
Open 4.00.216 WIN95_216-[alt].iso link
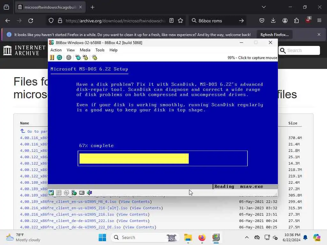point(74,208)
